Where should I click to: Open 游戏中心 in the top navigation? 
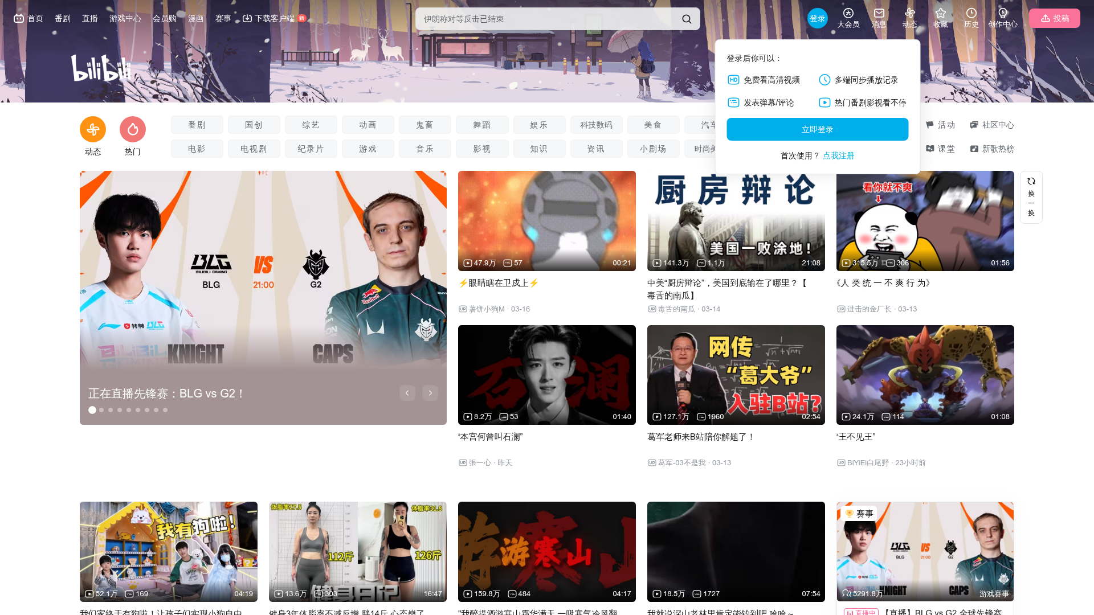(125, 18)
